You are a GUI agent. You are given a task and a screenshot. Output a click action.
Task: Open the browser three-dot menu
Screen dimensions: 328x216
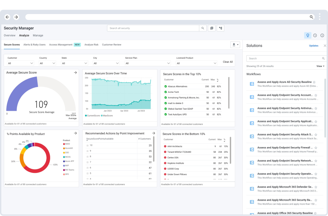[319, 17]
